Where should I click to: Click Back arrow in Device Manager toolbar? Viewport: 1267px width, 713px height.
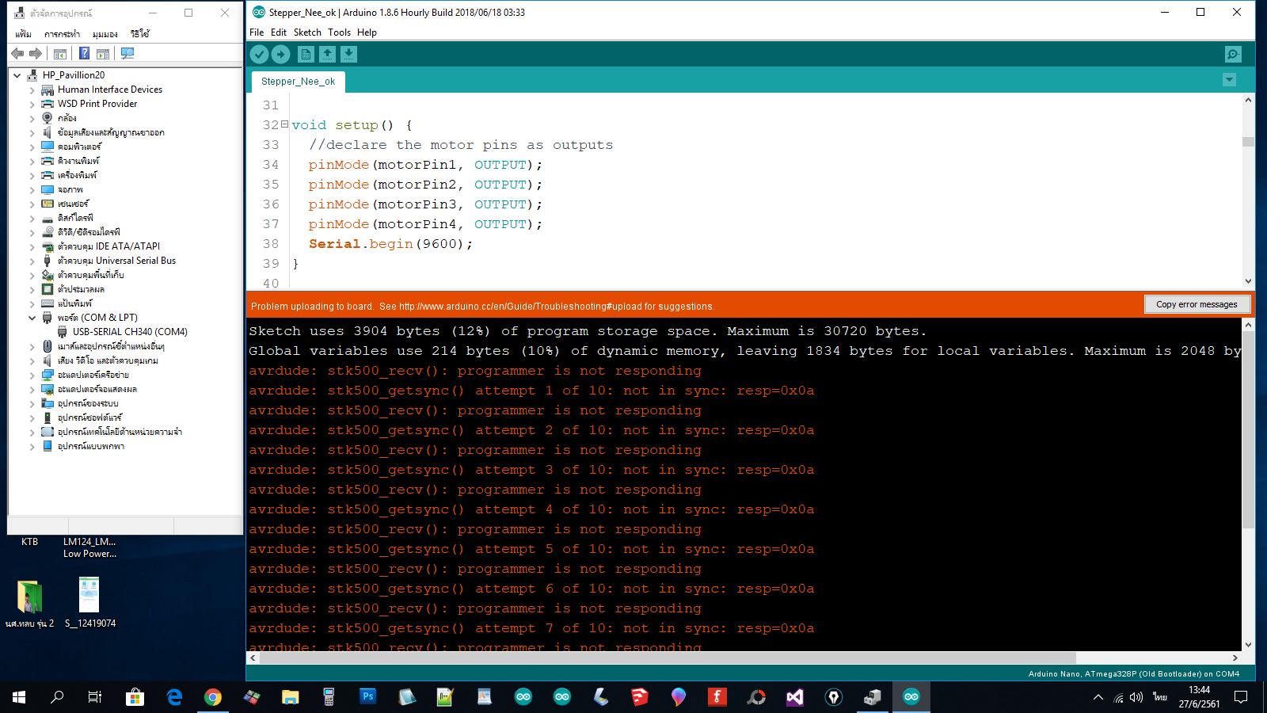(x=17, y=53)
